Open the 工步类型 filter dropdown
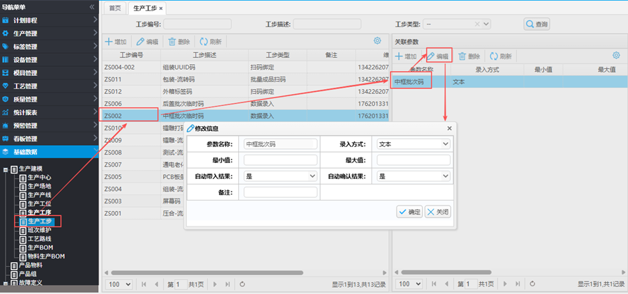 coord(487,24)
